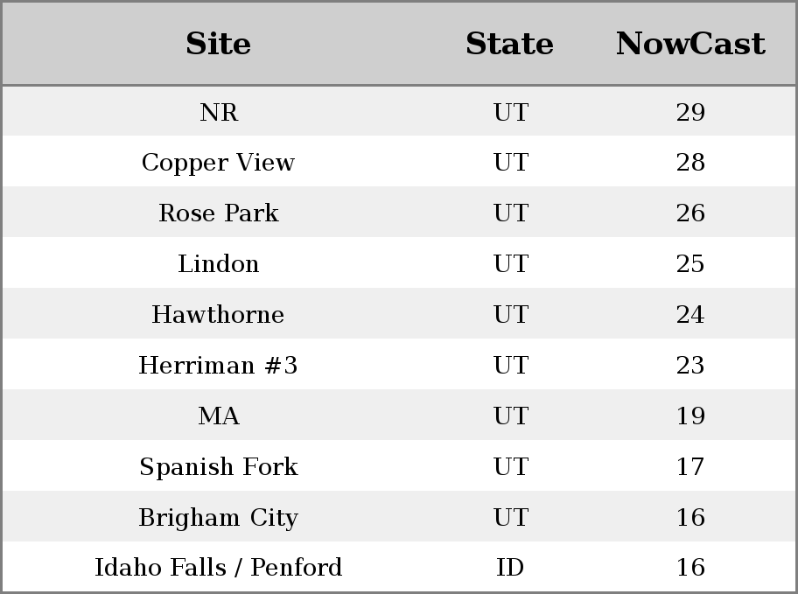Image resolution: width=798 pixels, height=594 pixels.
Task: Select the Rose Park site cell
Action: tap(218, 213)
